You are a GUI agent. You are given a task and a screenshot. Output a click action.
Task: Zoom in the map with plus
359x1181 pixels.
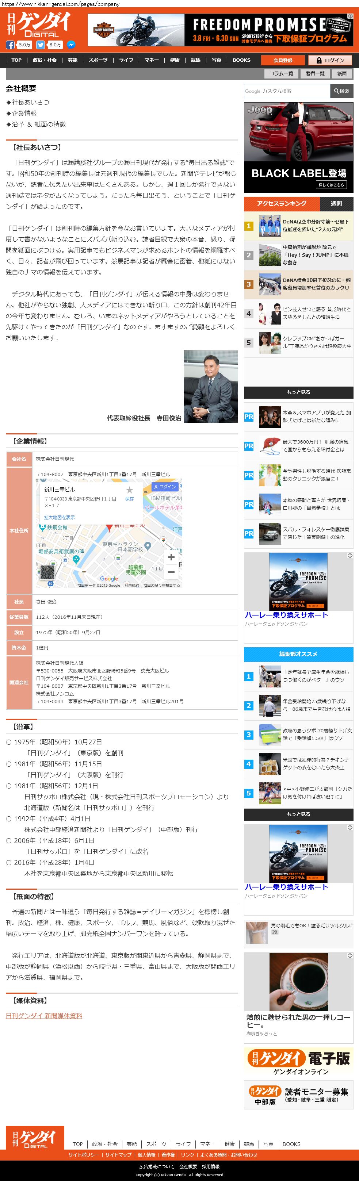pyautogui.click(x=171, y=557)
